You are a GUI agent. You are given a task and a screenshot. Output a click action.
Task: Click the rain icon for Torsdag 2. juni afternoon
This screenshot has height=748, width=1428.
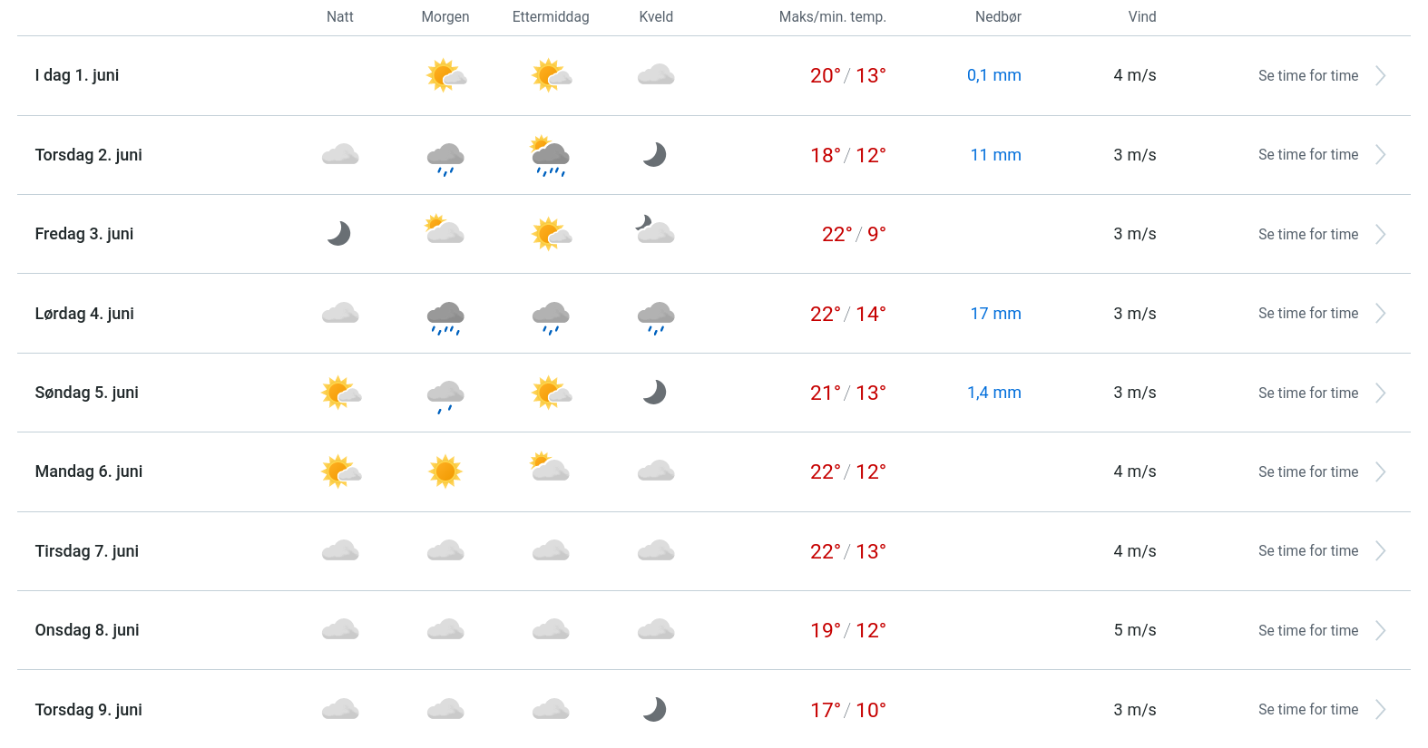[551, 156]
